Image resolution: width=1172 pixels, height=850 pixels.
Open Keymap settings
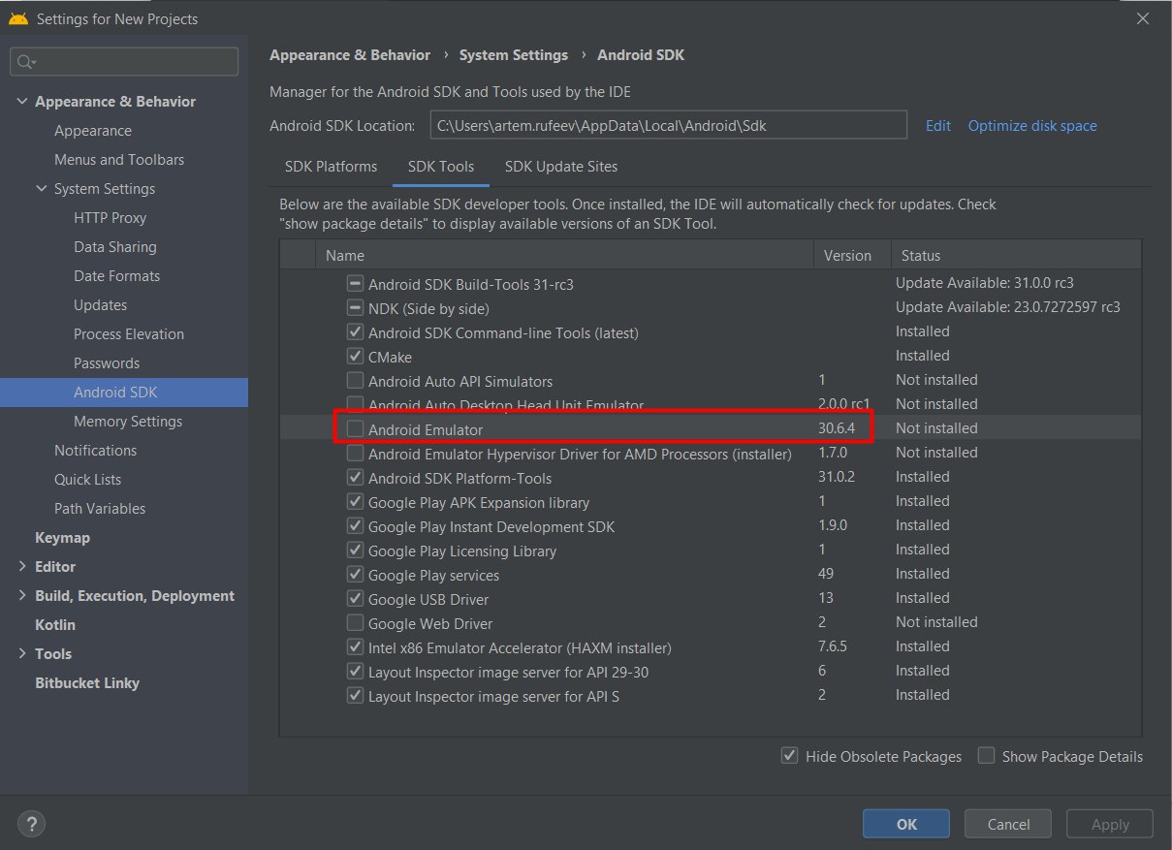pyautogui.click(x=62, y=537)
